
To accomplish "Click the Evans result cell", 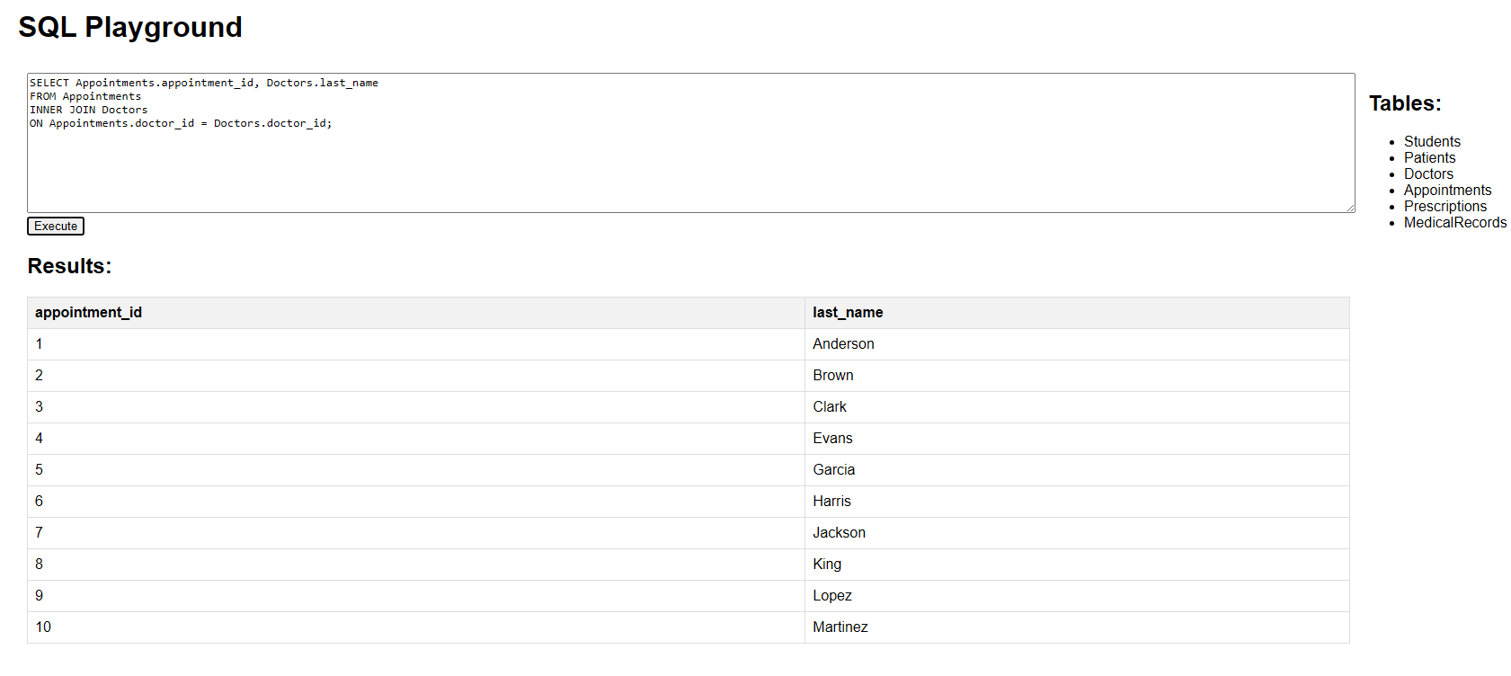I will (x=832, y=439).
